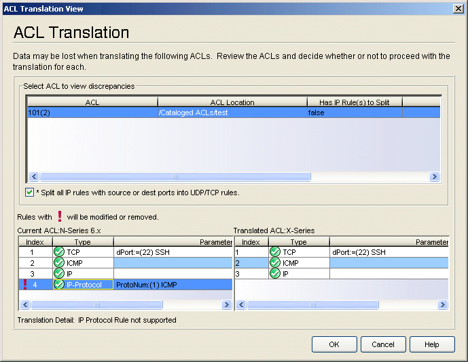Viewport: 468px width, 362px height.
Task: Select dPort:=(22) SSH in Current ACL
Action: (173, 252)
